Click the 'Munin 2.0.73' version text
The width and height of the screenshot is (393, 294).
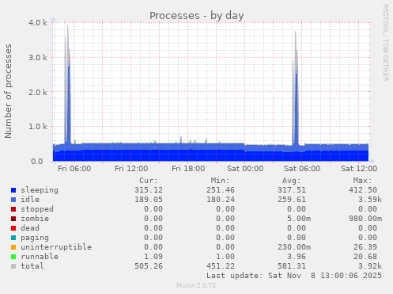pyautogui.click(x=196, y=285)
